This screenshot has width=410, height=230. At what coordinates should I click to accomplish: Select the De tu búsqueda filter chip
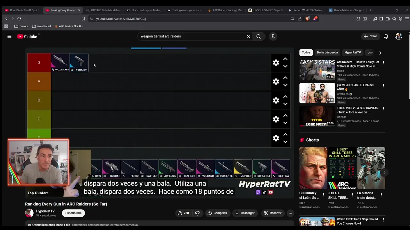327,52
